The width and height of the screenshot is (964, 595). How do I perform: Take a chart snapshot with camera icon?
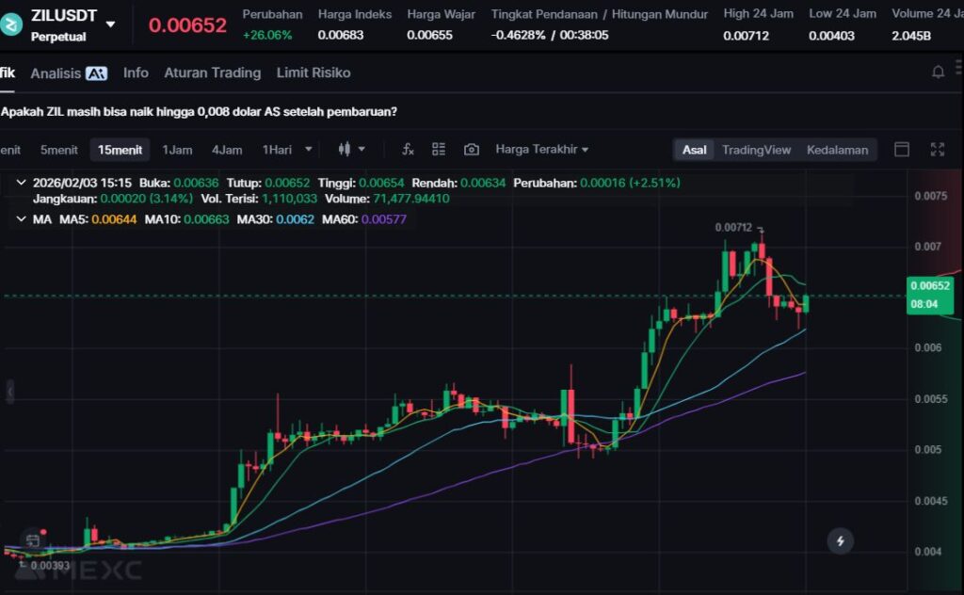point(472,150)
